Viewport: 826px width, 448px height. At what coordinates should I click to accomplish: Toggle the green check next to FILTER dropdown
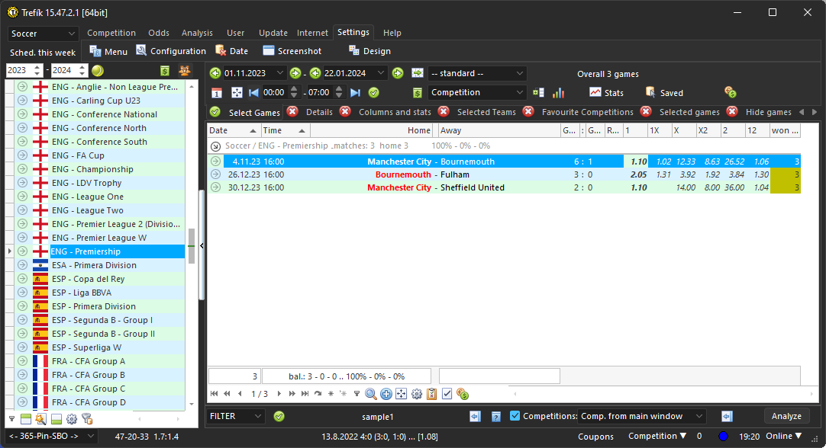click(x=279, y=416)
